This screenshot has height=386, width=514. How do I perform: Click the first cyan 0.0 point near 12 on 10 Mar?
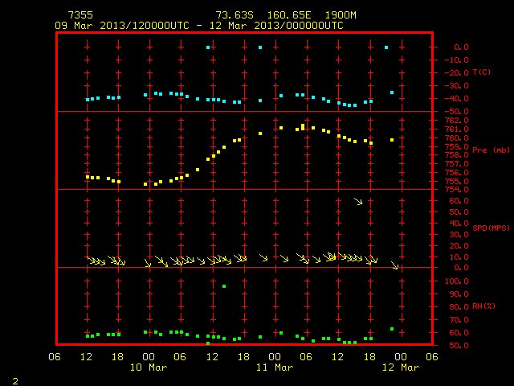pyautogui.click(x=208, y=47)
